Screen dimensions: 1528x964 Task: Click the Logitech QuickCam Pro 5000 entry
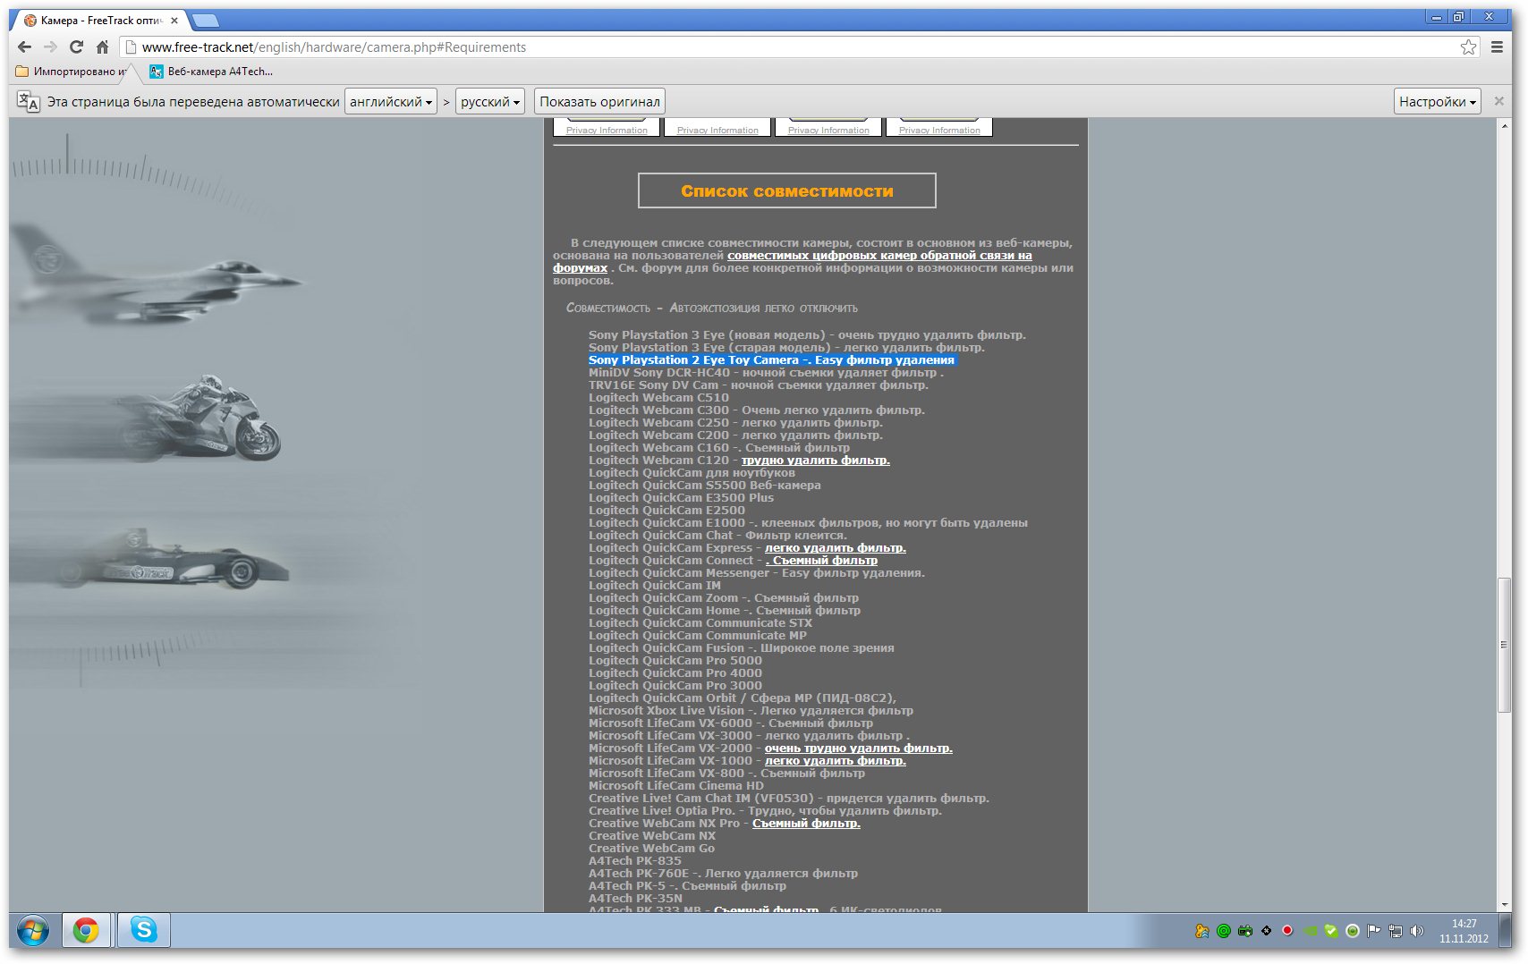point(675,661)
